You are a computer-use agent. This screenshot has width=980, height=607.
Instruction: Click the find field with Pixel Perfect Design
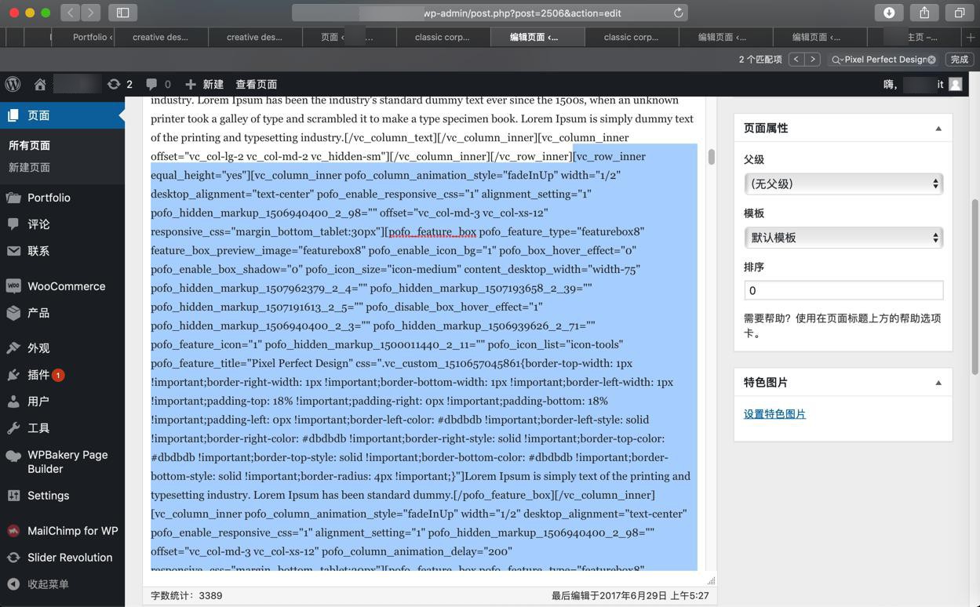[x=883, y=60]
